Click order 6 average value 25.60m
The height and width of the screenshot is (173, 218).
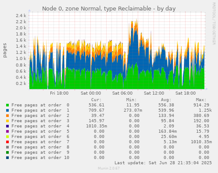(x=169, y=137)
